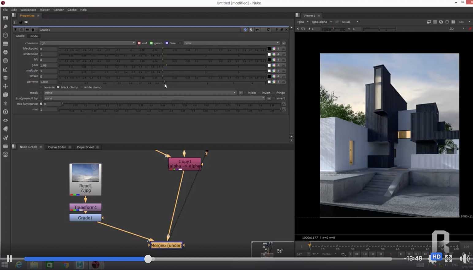
Task: Open the Draw nodes menu in toolbar
Action: (x=5, y=27)
